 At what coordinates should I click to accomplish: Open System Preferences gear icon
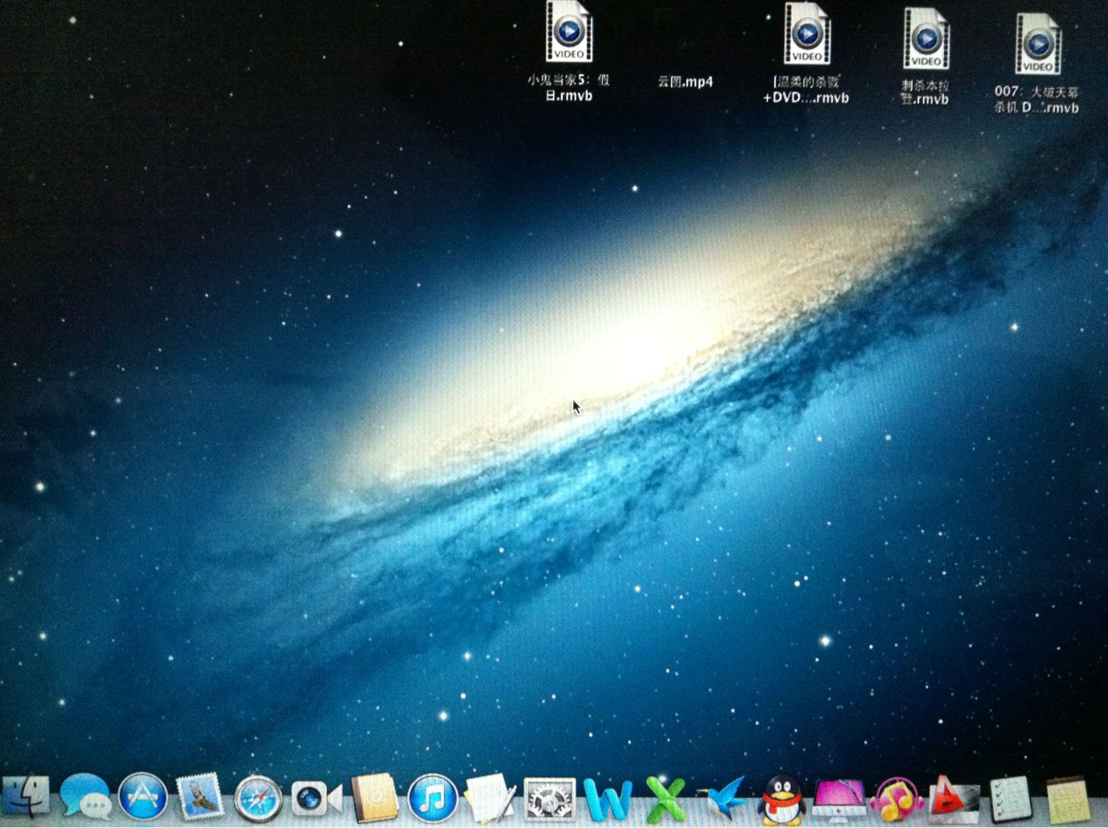(x=549, y=800)
